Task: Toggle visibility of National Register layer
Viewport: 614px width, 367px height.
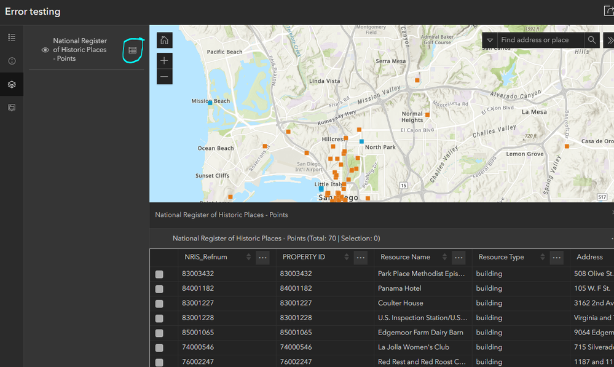Action: (45, 50)
